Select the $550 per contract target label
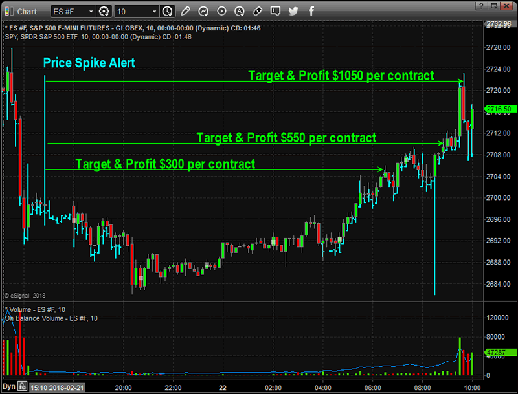518x394 pixels. point(286,138)
